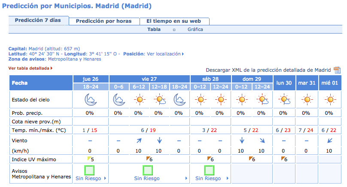Click the northeast wind arrow for vie 27
Image resolution: width=347 pixels, height=187 pixels.
139,141
